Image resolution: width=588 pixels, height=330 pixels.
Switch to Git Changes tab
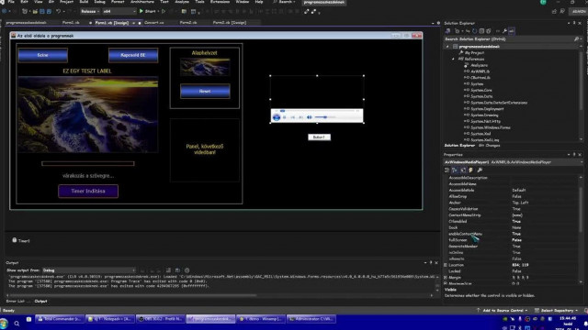[490, 146]
